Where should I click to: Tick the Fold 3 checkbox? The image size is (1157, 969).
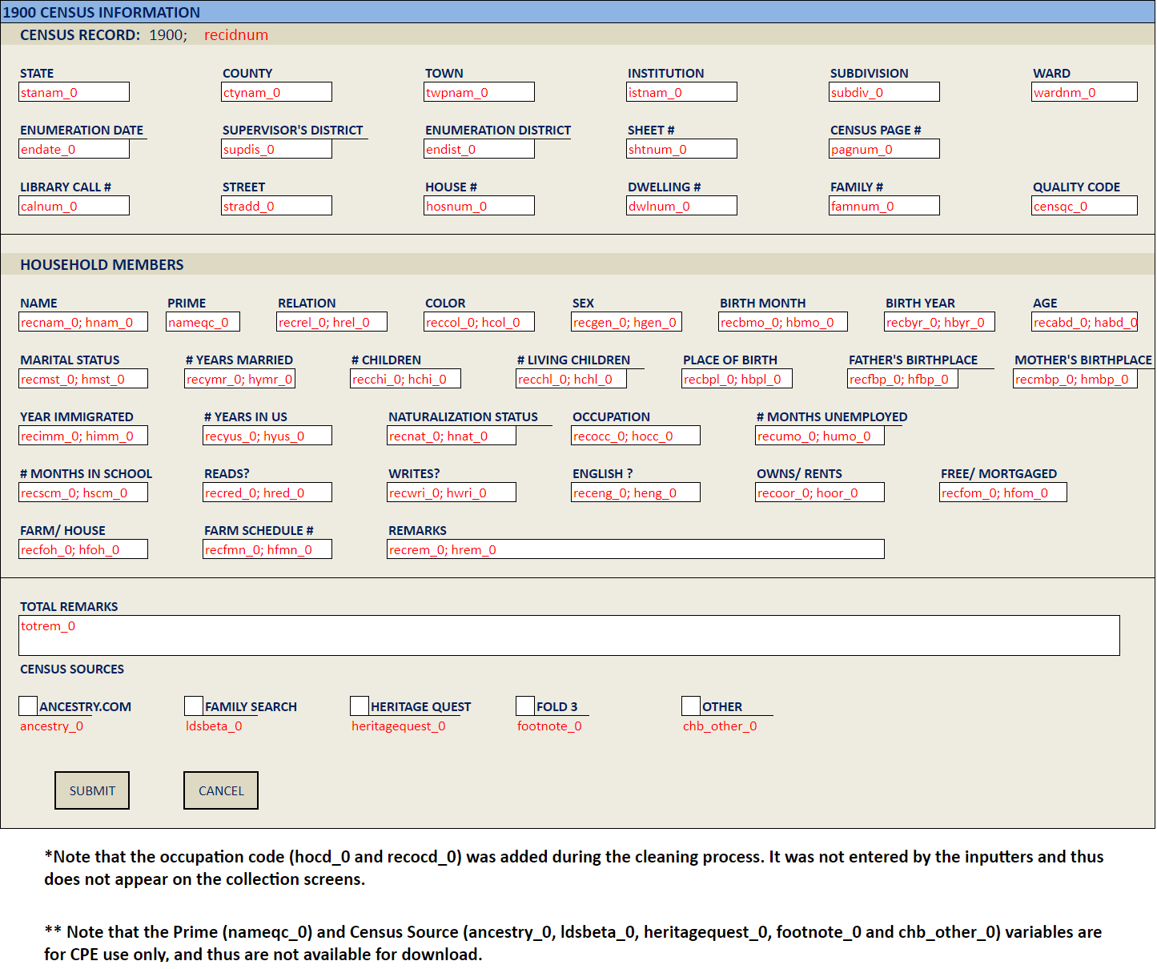[525, 706]
